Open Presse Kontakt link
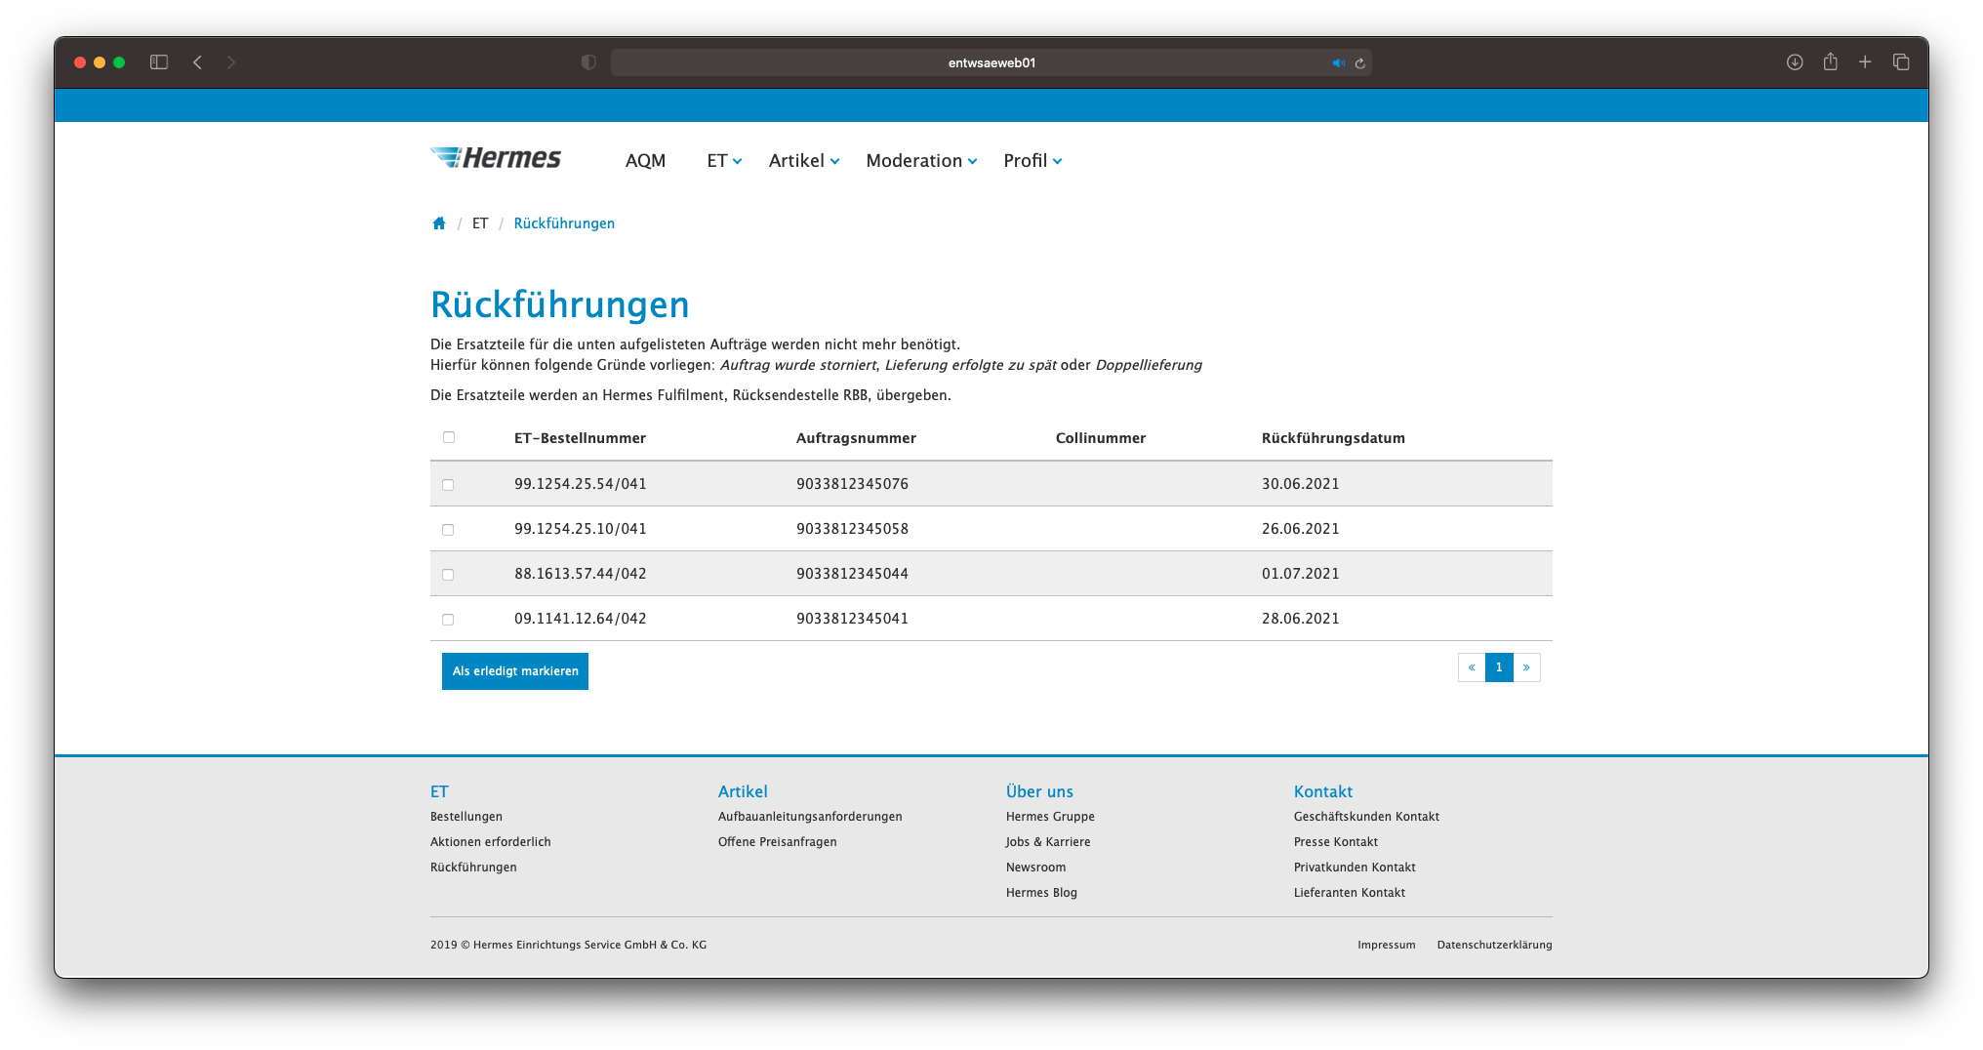Screen dimensions: 1983x1050 click(x=1336, y=842)
